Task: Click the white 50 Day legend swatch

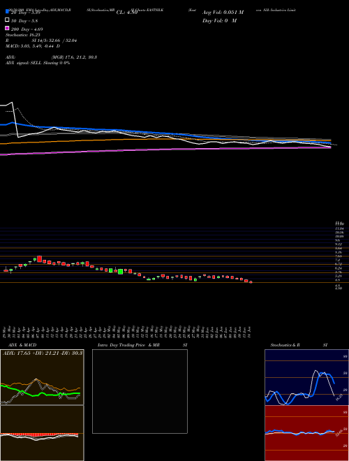Action: coord(7,20)
